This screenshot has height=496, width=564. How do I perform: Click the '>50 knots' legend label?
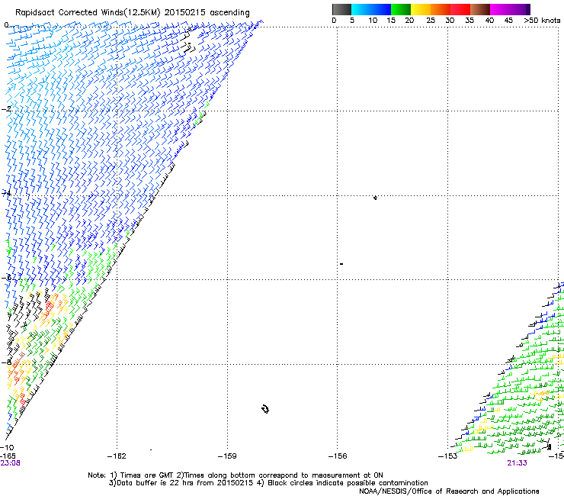pos(542,21)
